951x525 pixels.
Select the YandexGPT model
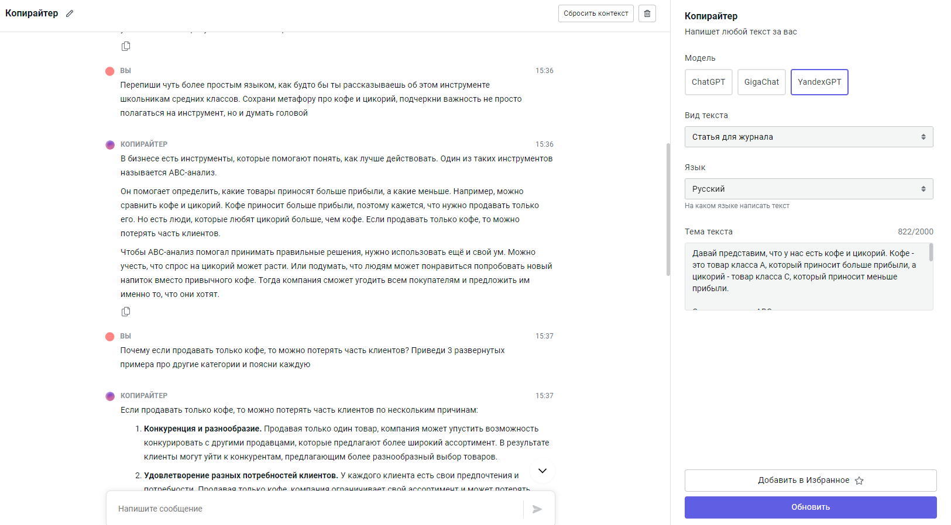[x=819, y=82]
